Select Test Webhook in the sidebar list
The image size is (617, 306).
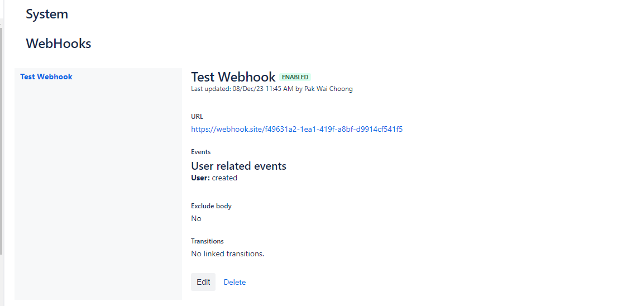click(46, 76)
